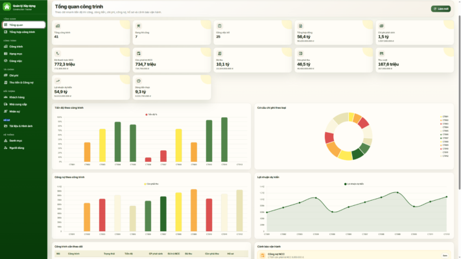Click the Tổng quan công trình page title
461x259 pixels.
79,6
